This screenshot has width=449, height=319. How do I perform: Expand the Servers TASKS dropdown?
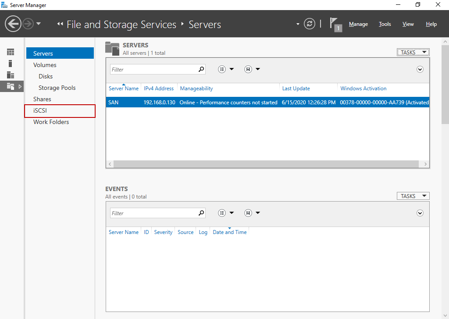click(x=413, y=52)
